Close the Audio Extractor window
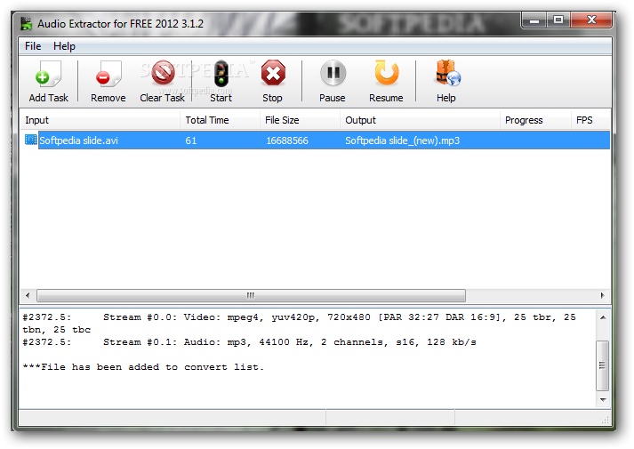This screenshot has width=634, height=449. click(591, 20)
